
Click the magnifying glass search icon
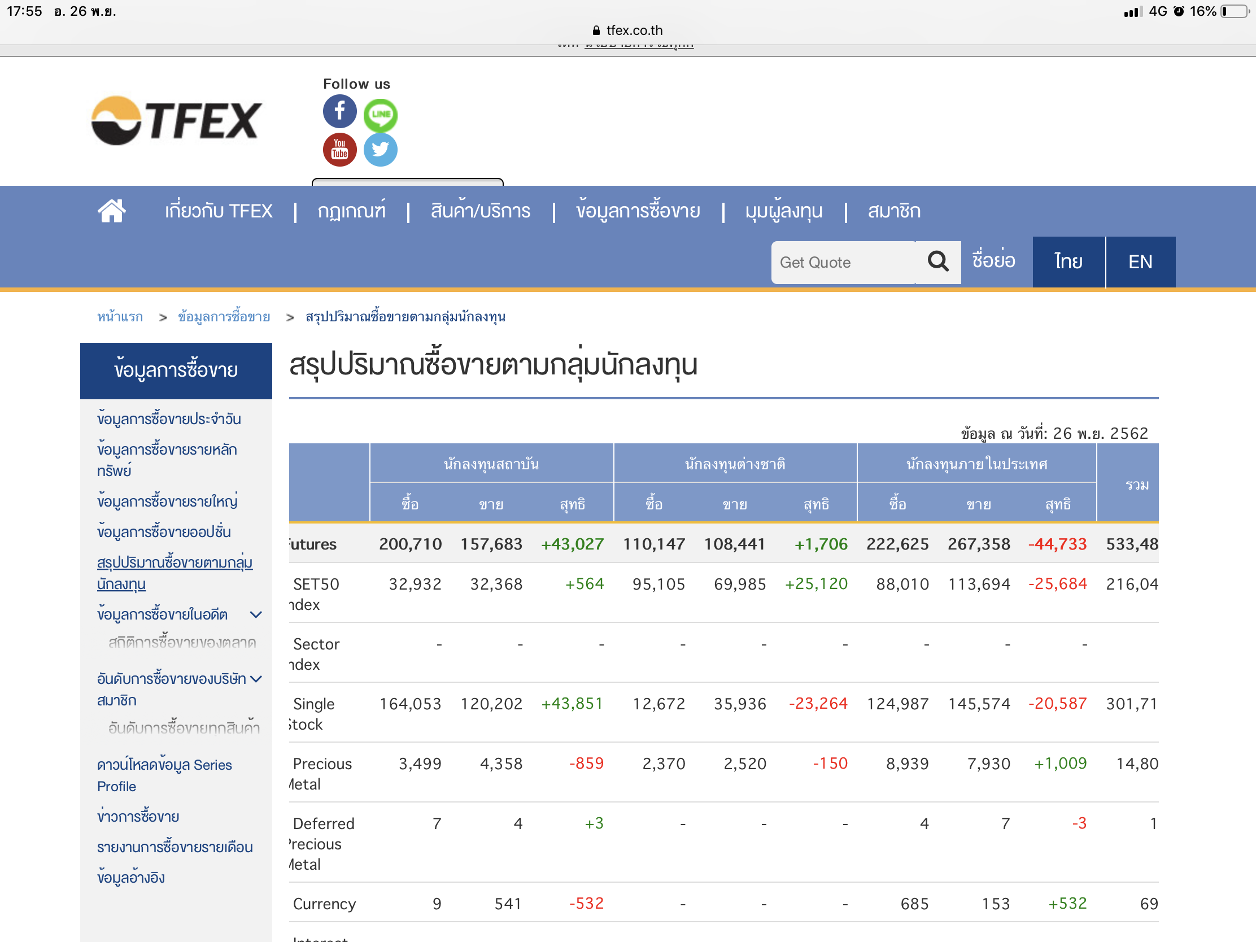pyautogui.click(x=937, y=262)
